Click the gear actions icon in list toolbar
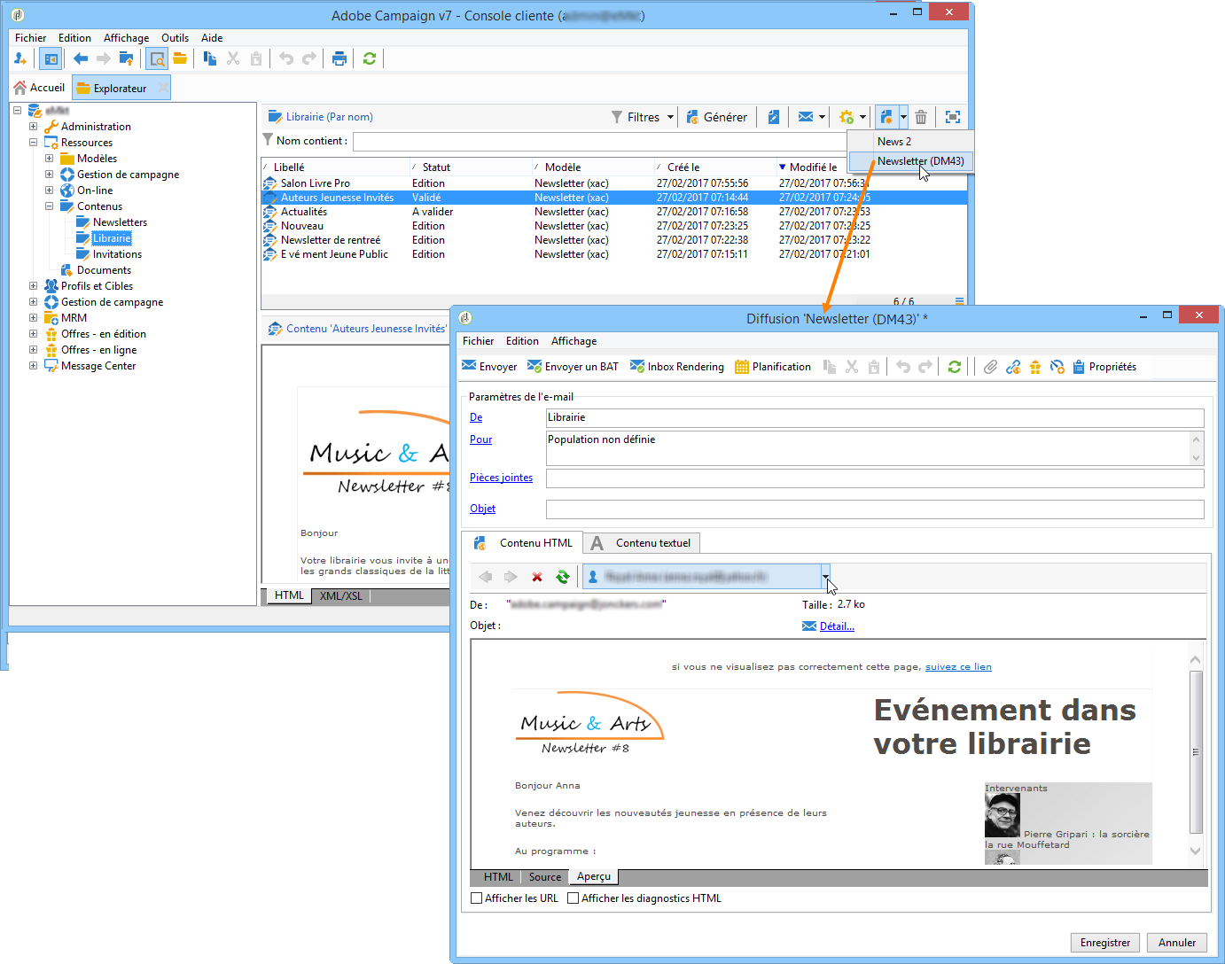Image resolution: width=1225 pixels, height=964 pixels. coord(847,117)
